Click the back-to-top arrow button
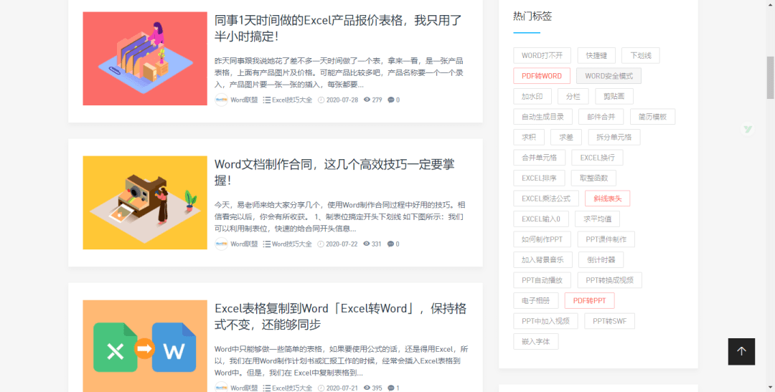 coord(741,352)
